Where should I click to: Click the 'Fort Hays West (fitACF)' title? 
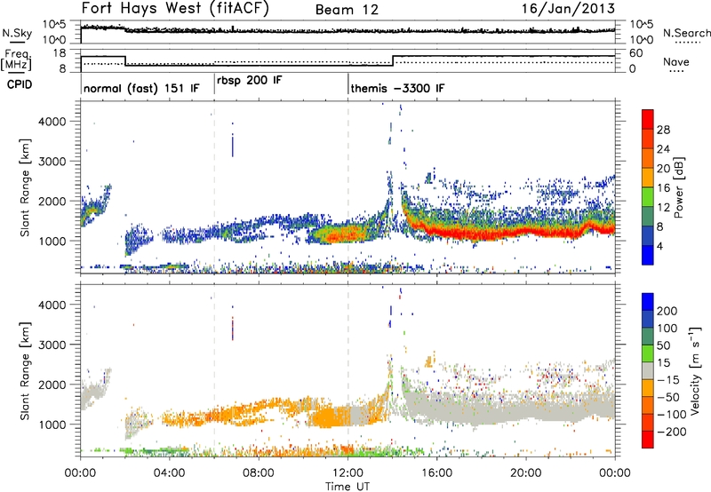174,9
